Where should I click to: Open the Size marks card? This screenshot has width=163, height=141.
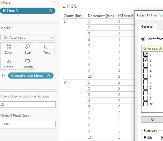[28, 49]
